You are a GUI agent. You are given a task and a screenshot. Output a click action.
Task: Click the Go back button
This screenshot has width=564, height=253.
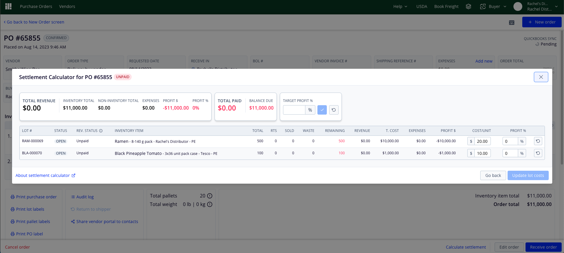coord(493,175)
